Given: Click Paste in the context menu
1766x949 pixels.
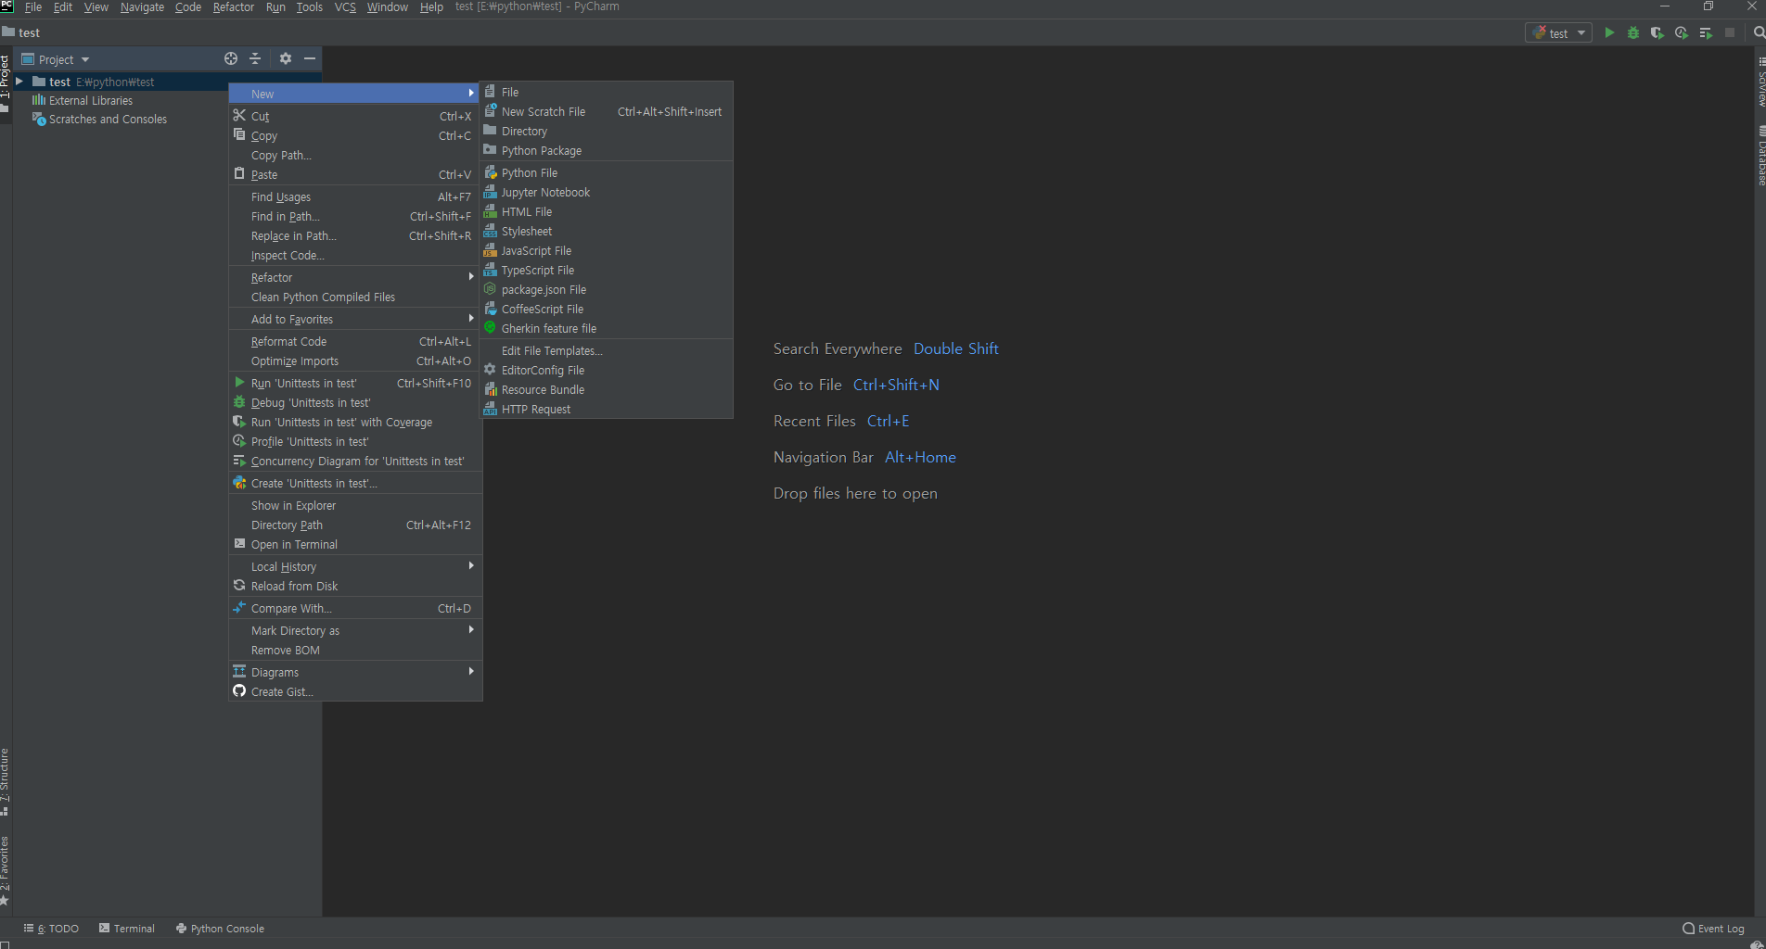Looking at the screenshot, I should [x=355, y=174].
